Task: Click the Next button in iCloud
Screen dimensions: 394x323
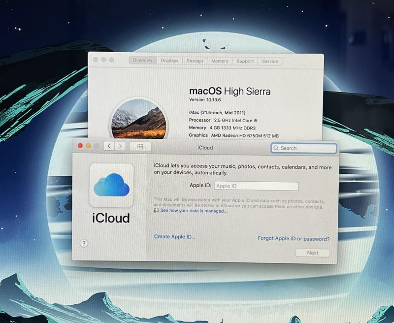Action: click(x=313, y=253)
